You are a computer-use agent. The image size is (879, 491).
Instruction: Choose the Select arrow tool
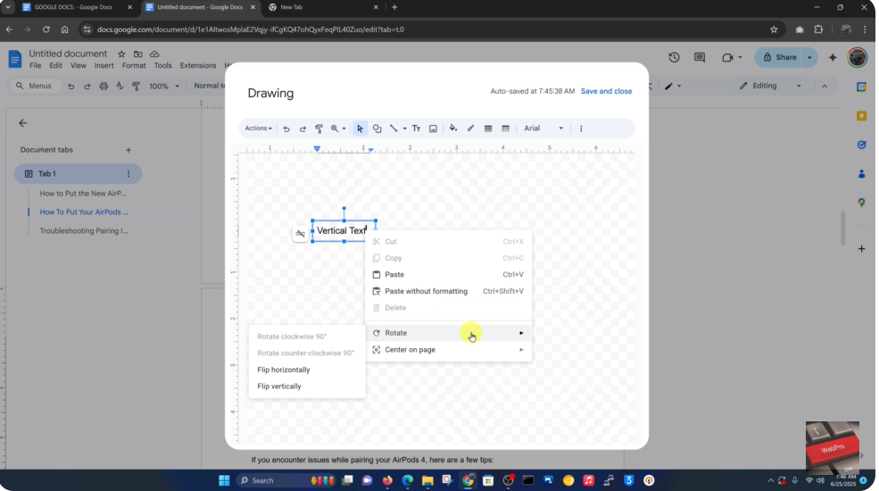[x=360, y=129]
